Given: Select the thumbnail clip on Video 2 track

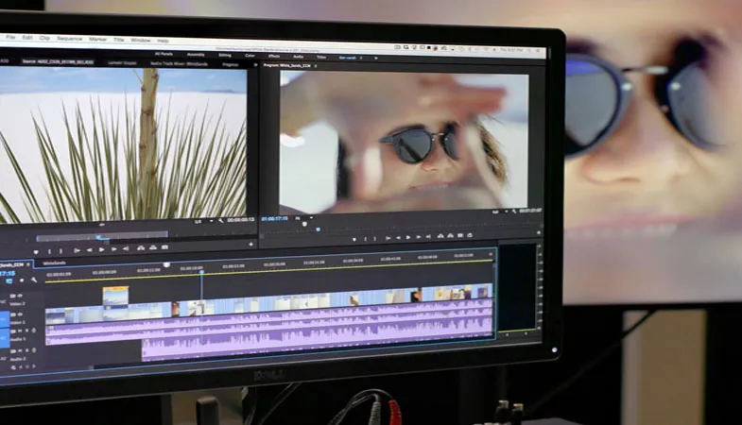Looking at the screenshot, I should pyautogui.click(x=115, y=296).
